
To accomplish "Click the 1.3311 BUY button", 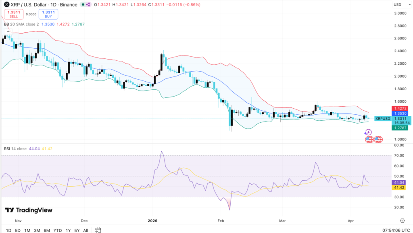I will pos(48,14).
